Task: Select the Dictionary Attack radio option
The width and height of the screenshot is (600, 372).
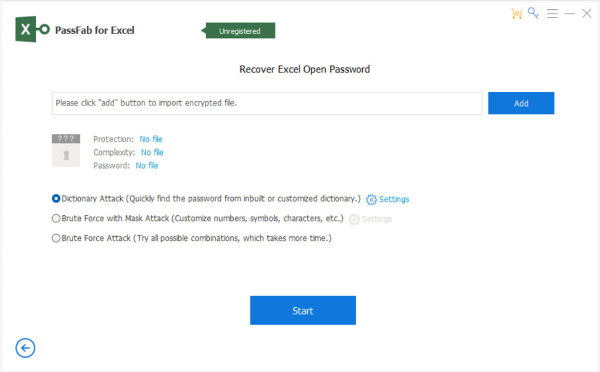Action: (x=56, y=199)
